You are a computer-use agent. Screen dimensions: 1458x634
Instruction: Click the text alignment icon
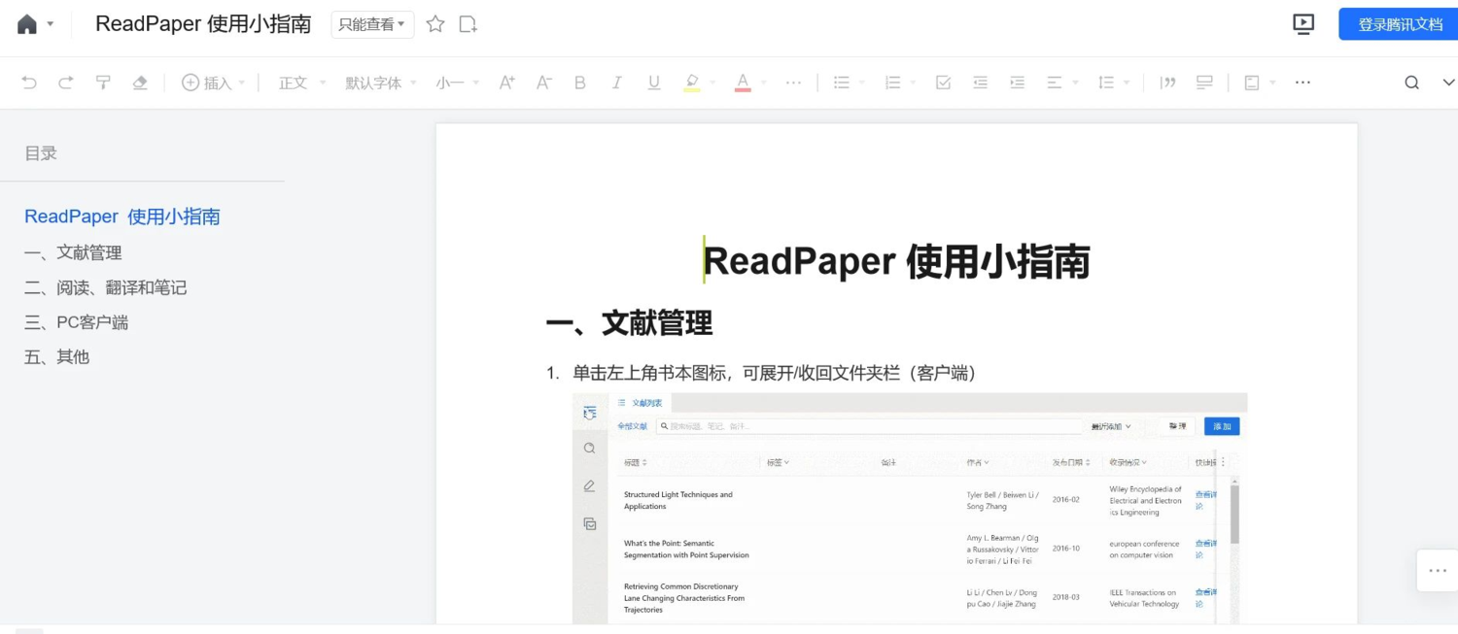[1055, 83]
